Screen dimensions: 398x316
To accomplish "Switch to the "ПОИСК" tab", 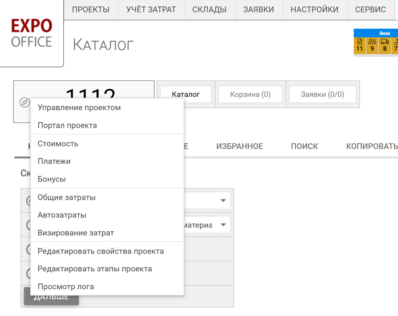I will click(304, 146).
